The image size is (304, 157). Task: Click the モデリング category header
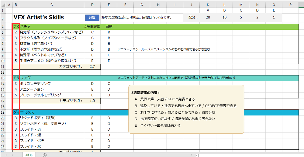pyautogui.click(x=22, y=78)
